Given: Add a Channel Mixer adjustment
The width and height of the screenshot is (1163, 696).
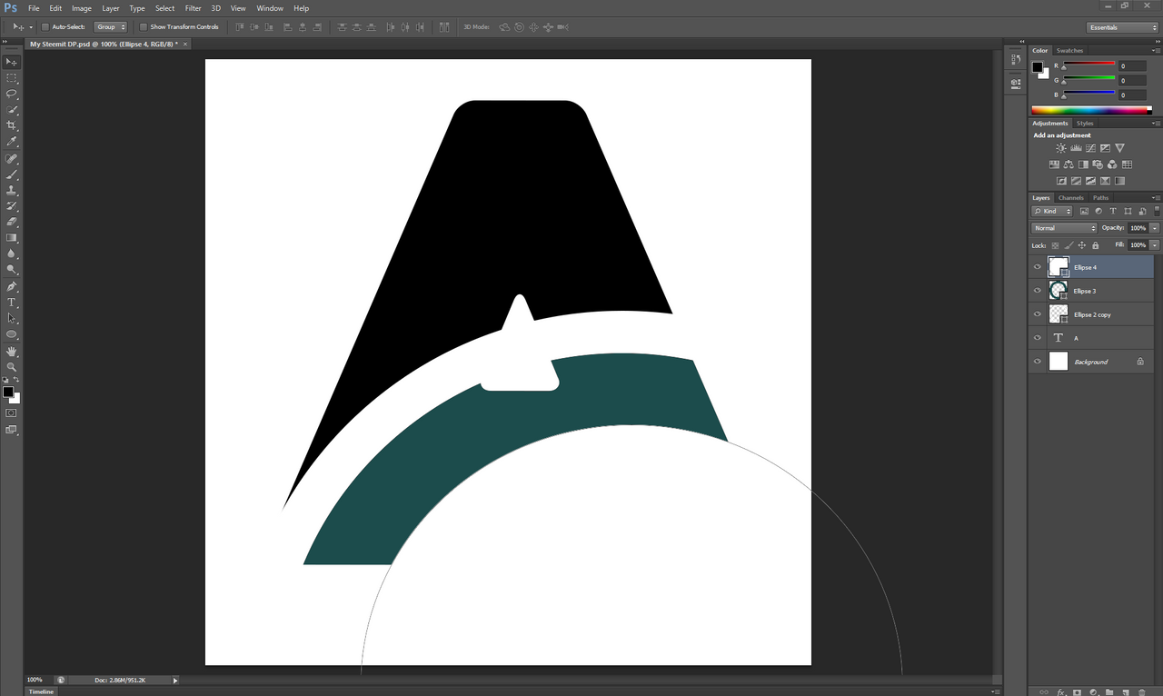Looking at the screenshot, I should [1112, 164].
